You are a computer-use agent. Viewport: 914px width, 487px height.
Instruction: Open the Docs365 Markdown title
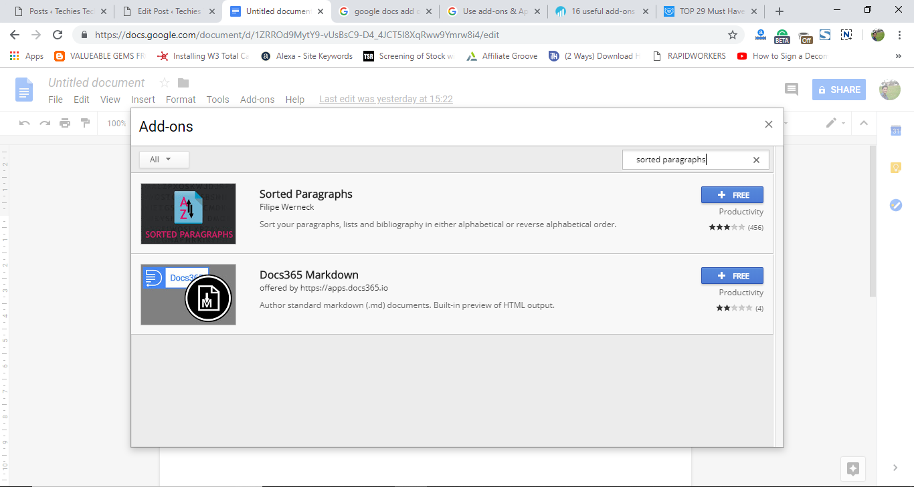point(309,275)
